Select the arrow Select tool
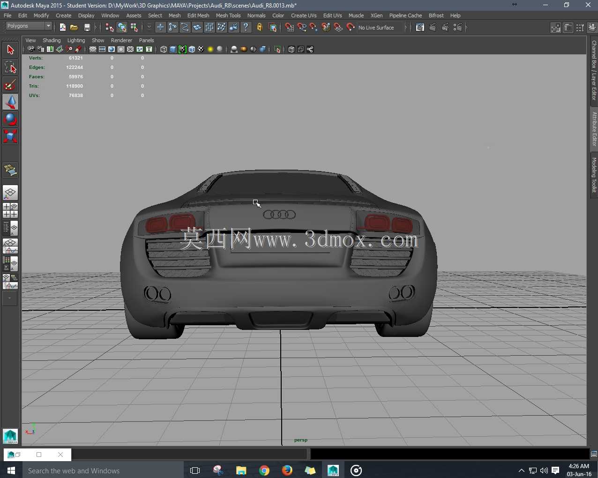The image size is (598, 478). point(10,50)
